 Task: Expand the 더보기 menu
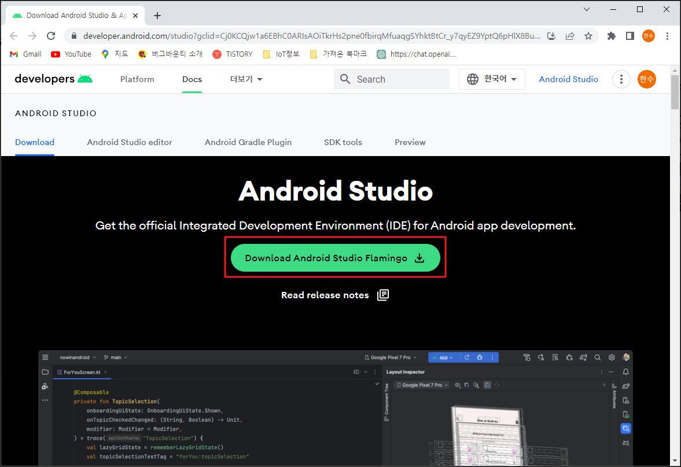(246, 79)
